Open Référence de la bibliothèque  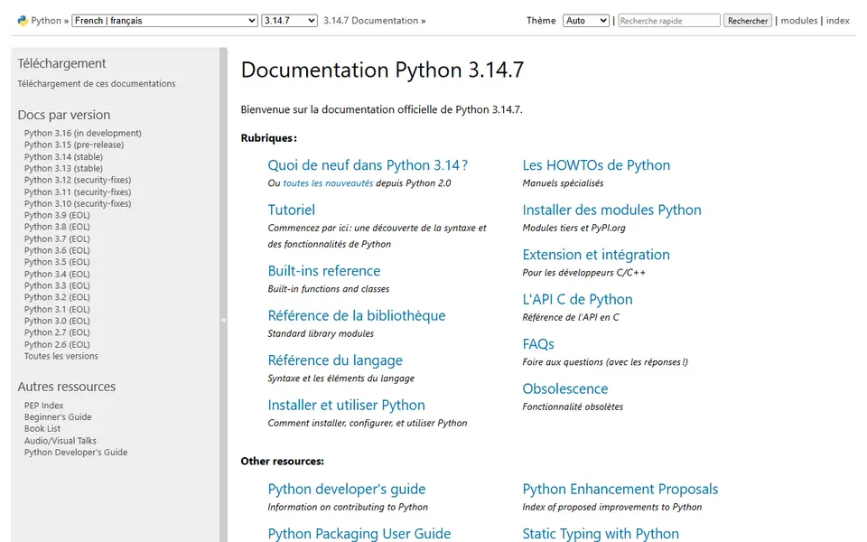pyautogui.click(x=357, y=316)
